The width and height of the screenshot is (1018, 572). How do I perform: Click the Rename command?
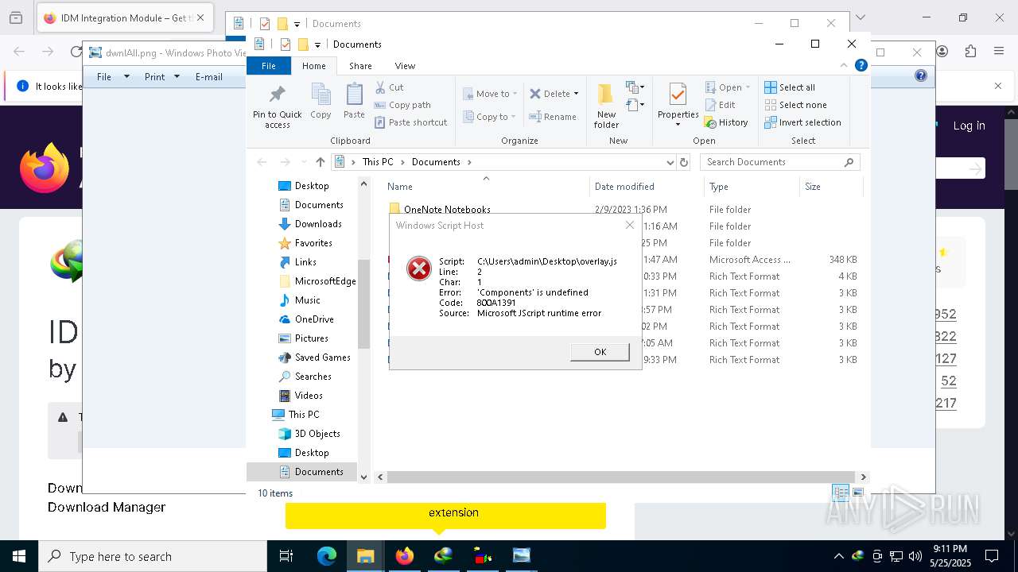tap(554, 117)
